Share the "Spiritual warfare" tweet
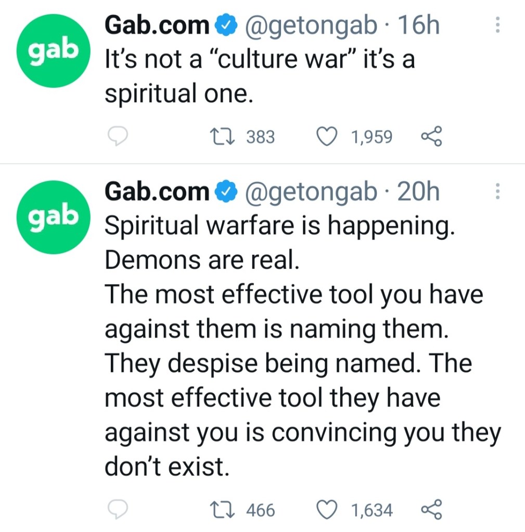This screenshot has width=525, height=532. point(431,510)
